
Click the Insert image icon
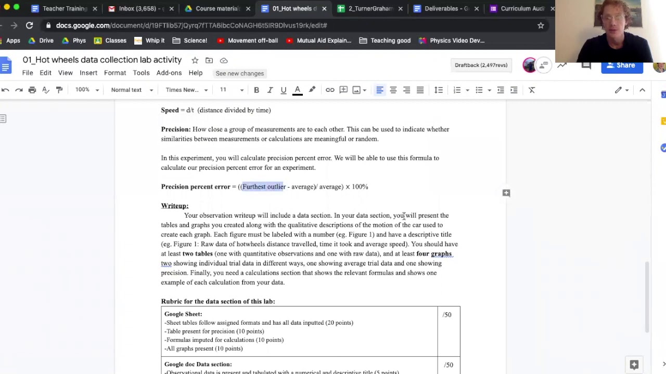point(356,90)
